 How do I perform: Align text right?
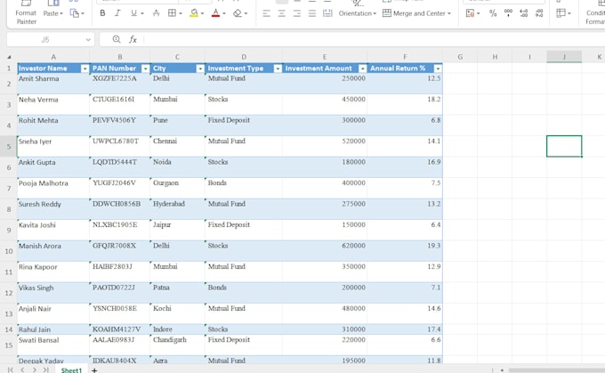click(x=296, y=13)
